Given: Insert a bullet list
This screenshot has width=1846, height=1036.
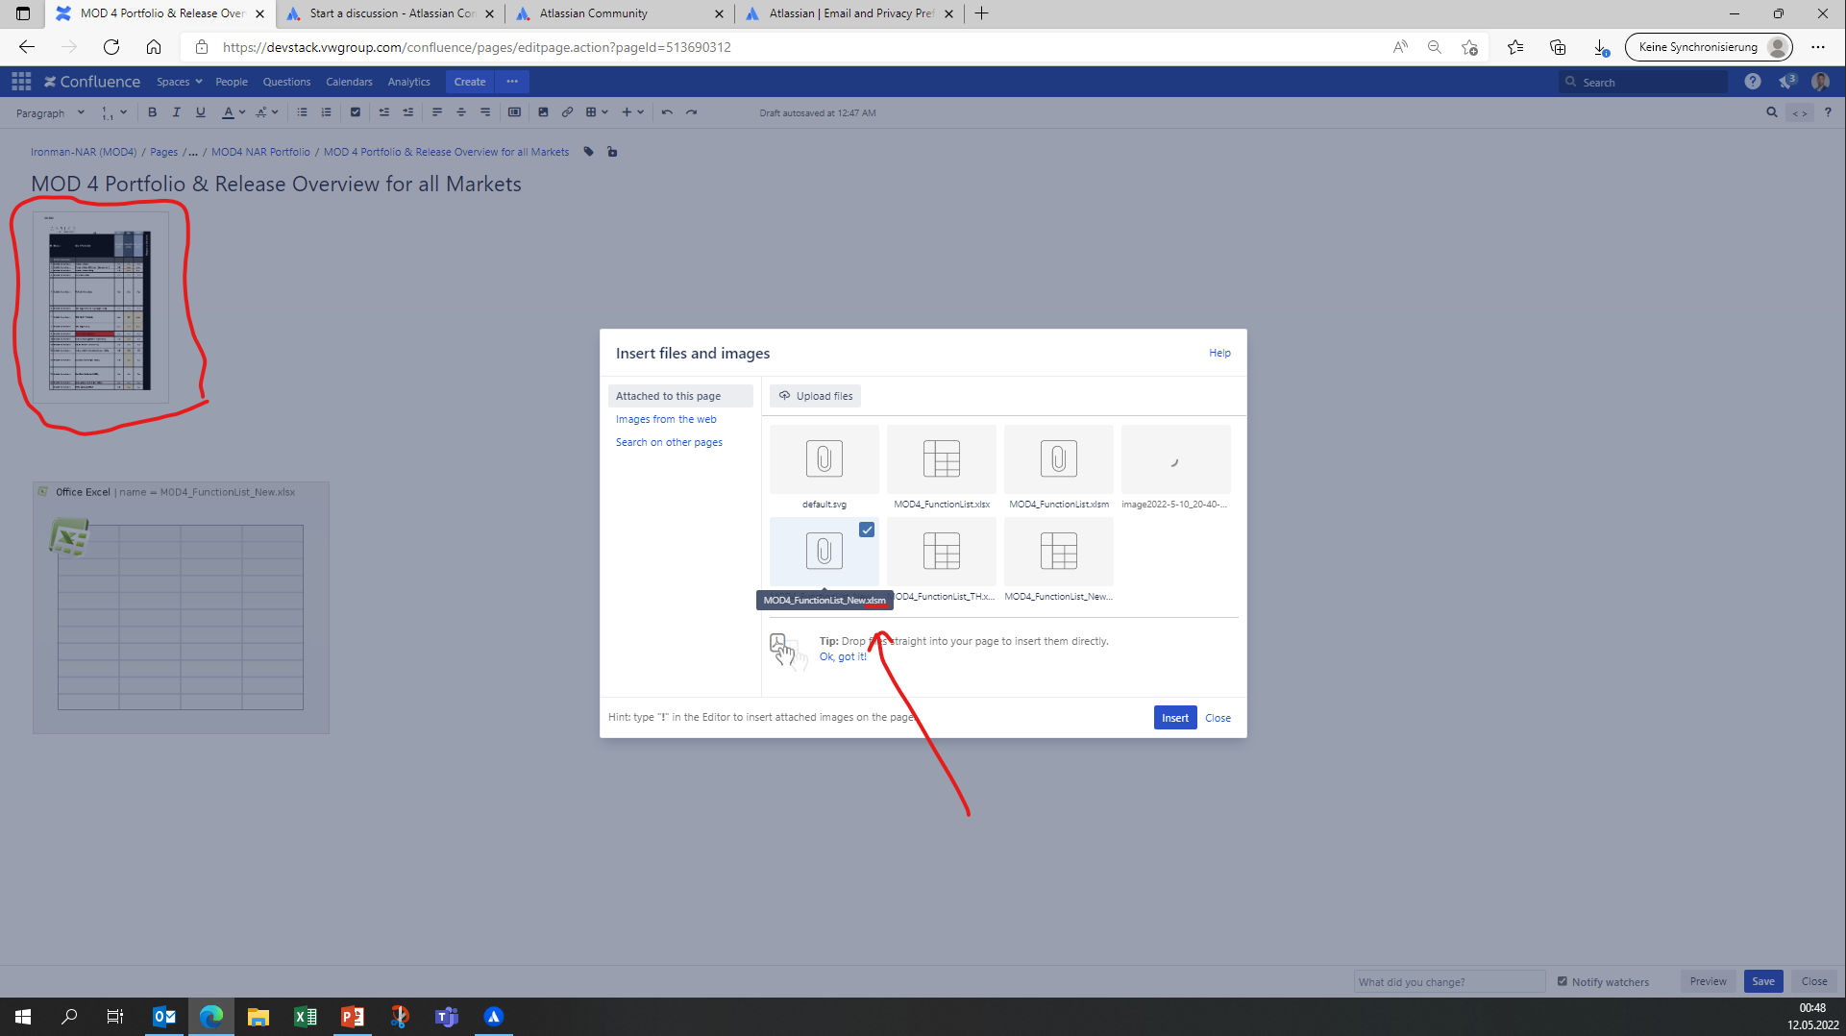Looking at the screenshot, I should click(302, 112).
